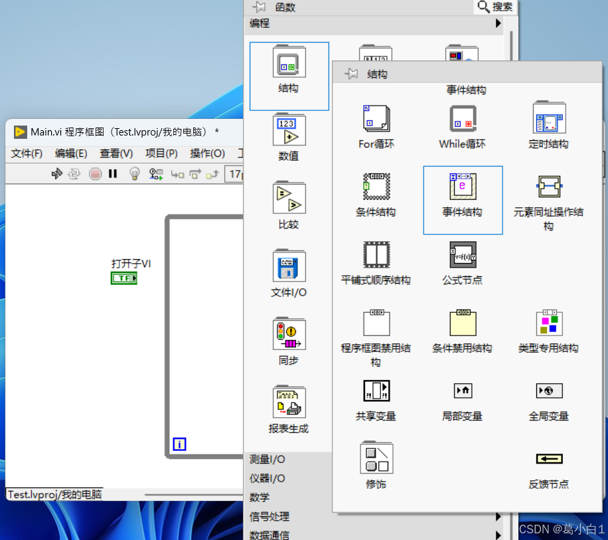The height and width of the screenshot is (540, 608).
Task: Expand the 编程 category arrow
Action: [x=498, y=23]
